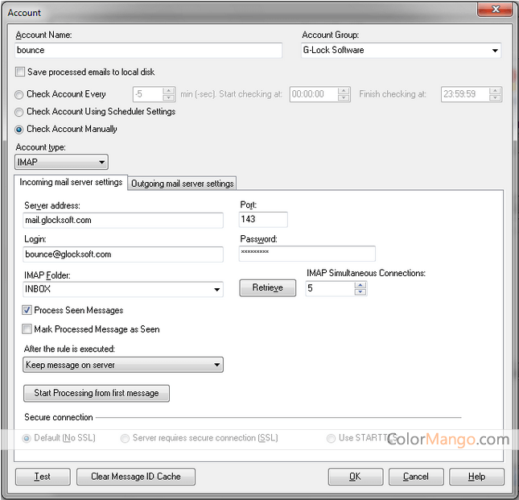Expand the Keep message on server dropdown
The height and width of the screenshot is (500, 519).
pos(216,366)
